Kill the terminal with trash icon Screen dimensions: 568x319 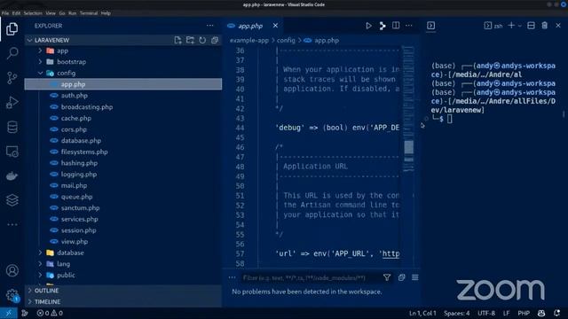[544, 26]
